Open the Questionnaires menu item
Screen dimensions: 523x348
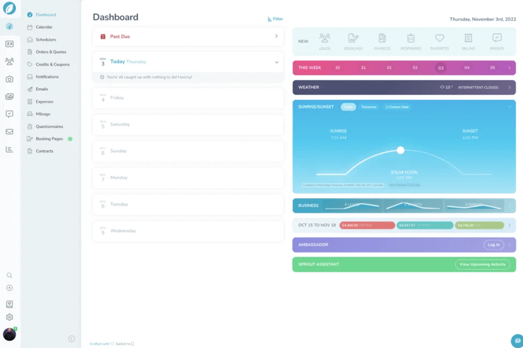click(50, 126)
